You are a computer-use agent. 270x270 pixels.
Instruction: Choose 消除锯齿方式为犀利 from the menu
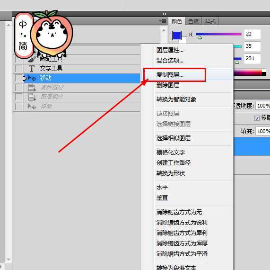pyautogui.click(x=182, y=233)
